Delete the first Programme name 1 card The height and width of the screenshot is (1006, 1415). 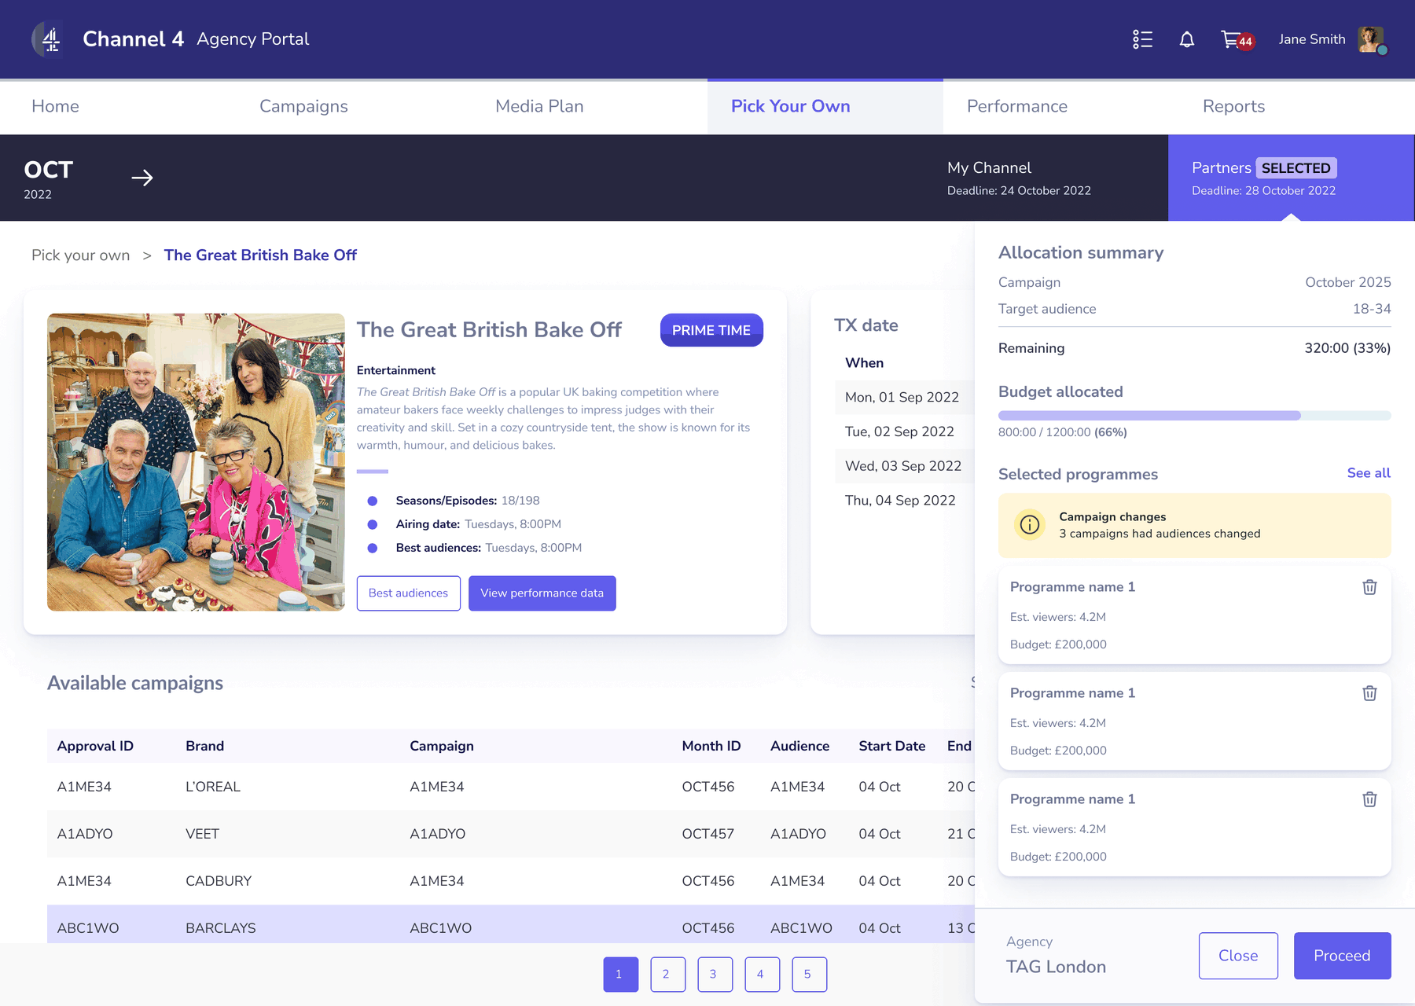(x=1369, y=587)
